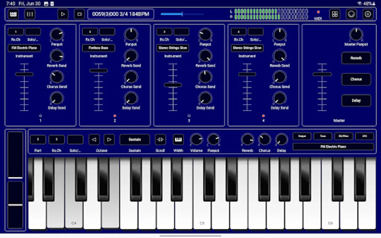Click the Master Panpot knob
This screenshot has width=381, height=238.
pos(356,35)
